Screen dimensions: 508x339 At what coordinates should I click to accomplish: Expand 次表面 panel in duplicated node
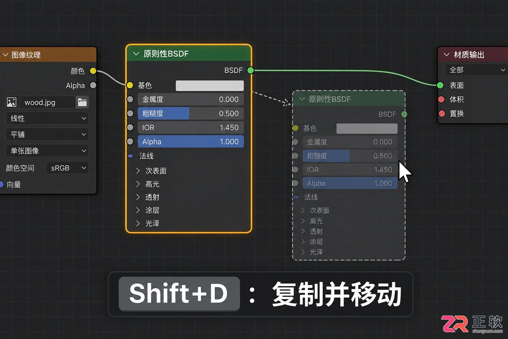(303, 210)
